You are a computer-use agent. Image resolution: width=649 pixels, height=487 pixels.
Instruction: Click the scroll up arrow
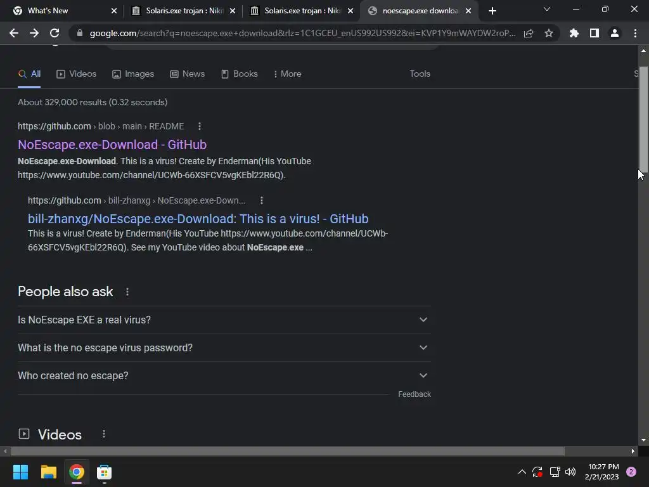click(643, 51)
